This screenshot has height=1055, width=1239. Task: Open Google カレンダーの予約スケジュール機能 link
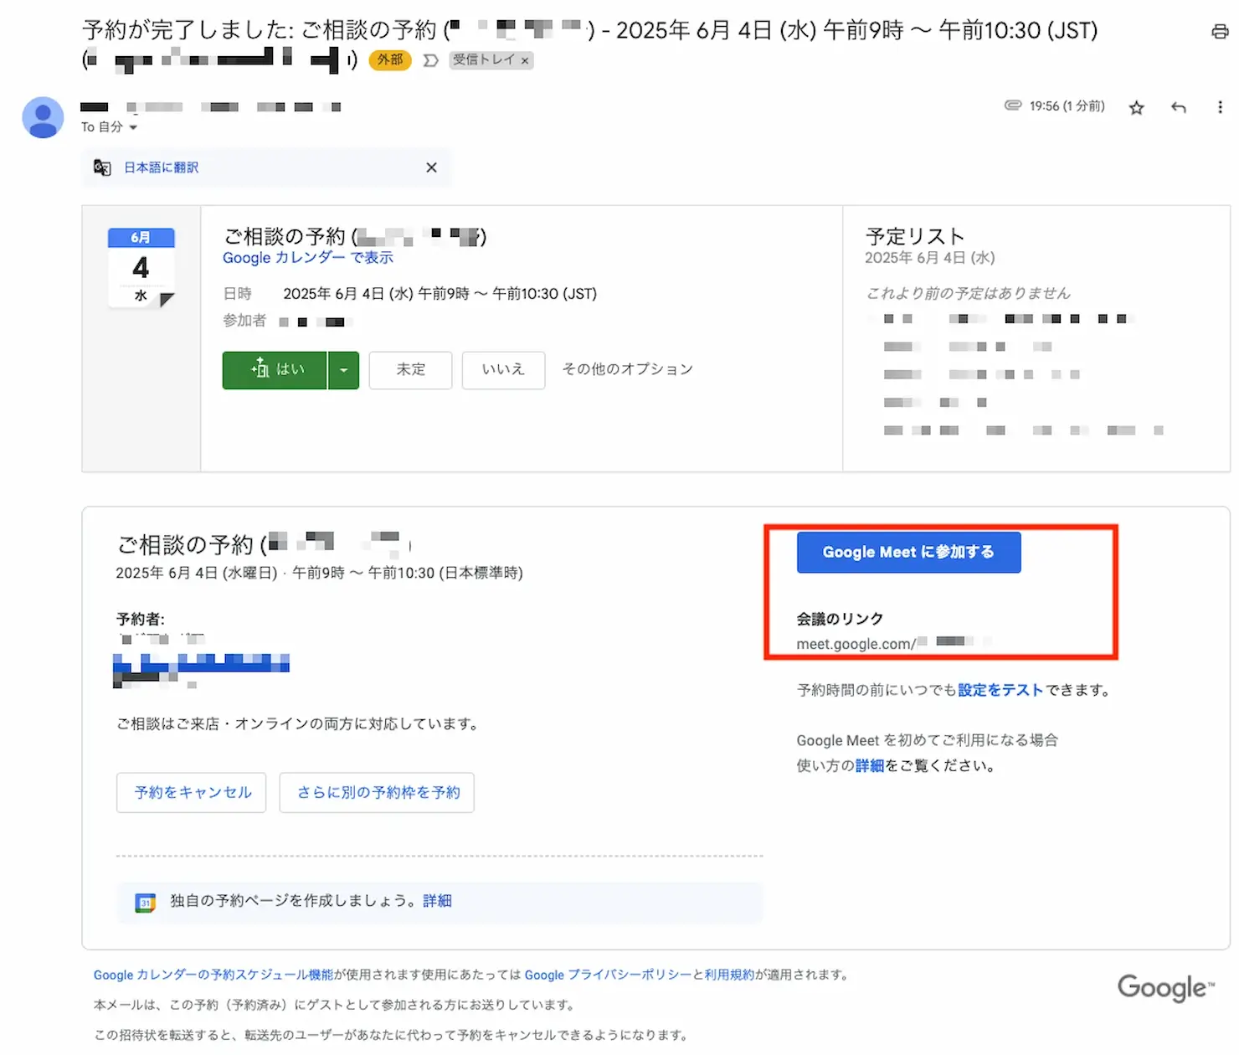coord(213,975)
